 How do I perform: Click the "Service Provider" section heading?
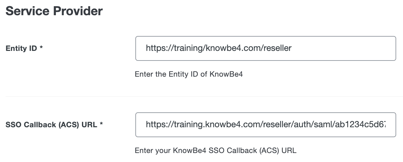click(x=54, y=11)
